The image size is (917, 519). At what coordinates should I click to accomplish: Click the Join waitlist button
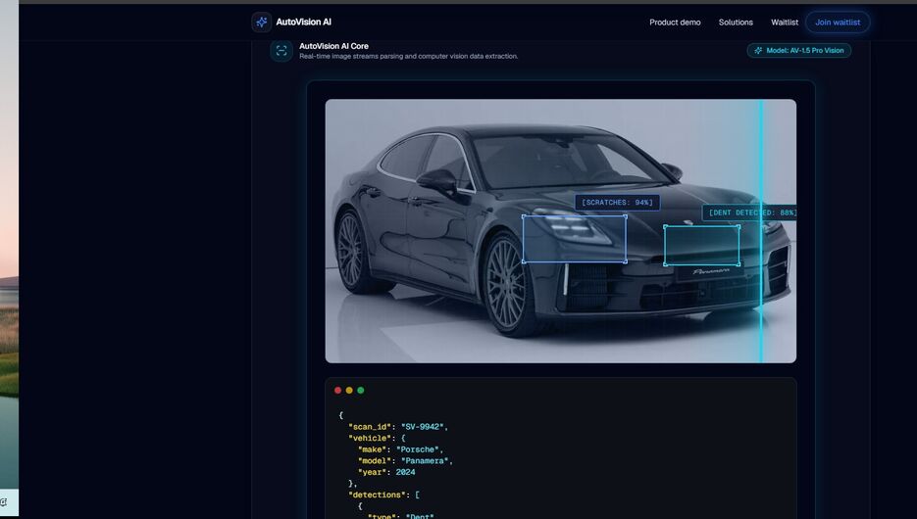coord(838,23)
